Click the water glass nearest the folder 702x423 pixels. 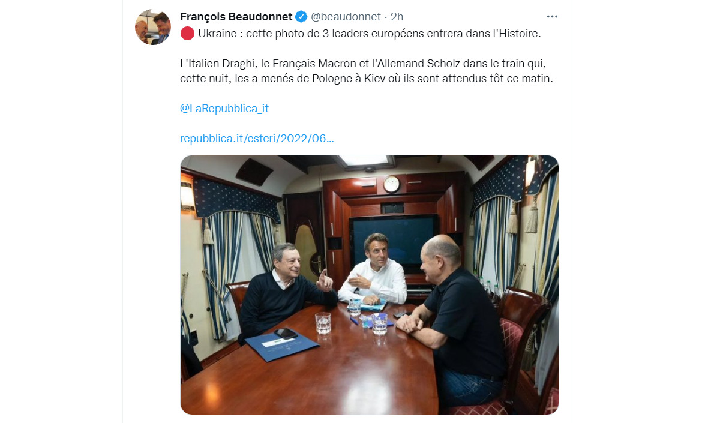click(323, 323)
